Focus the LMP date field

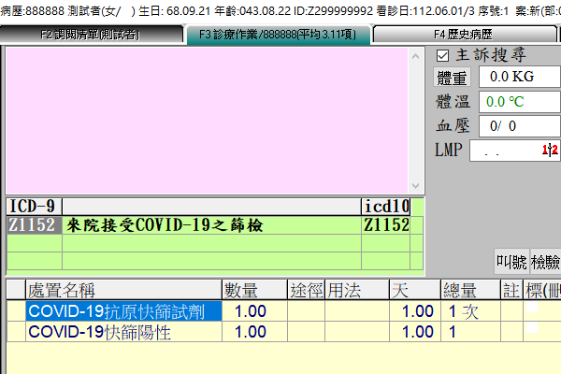514,150
